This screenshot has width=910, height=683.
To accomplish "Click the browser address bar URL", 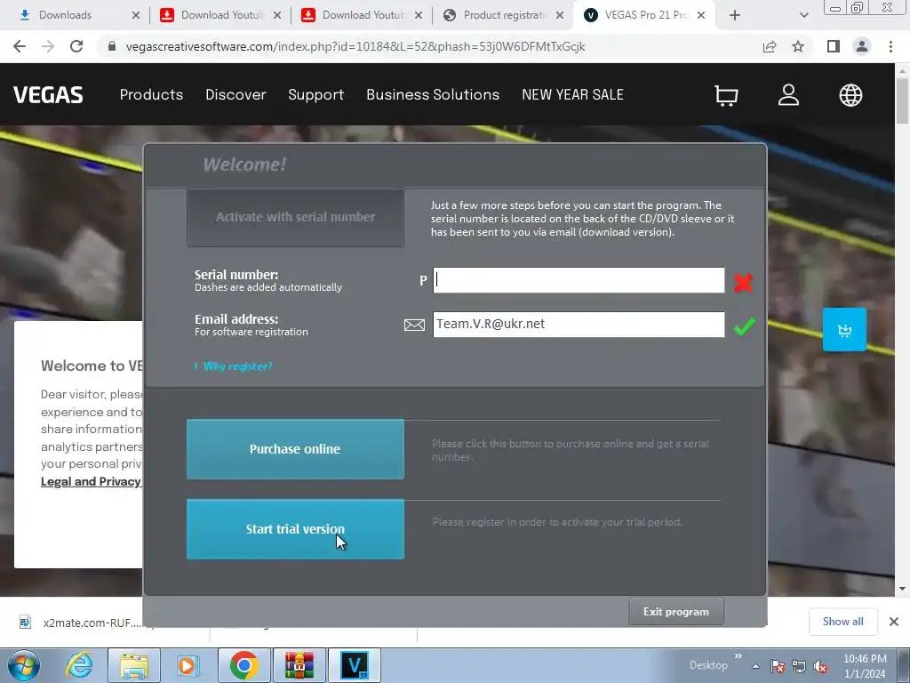I will [x=355, y=46].
